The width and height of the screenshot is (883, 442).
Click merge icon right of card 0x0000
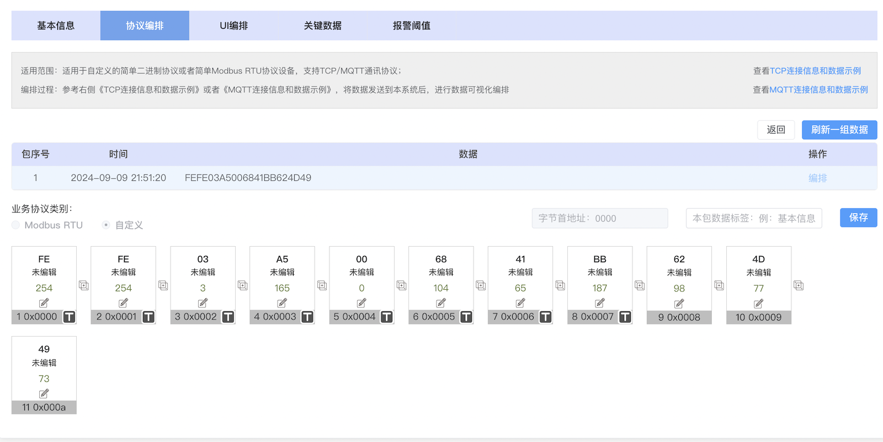[x=84, y=285]
